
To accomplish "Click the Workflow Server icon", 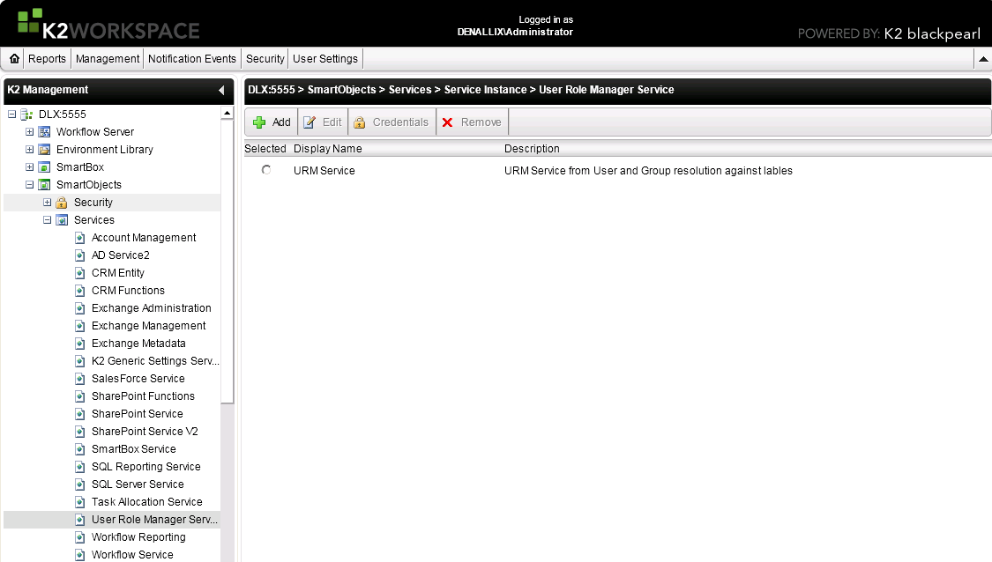I will point(44,132).
